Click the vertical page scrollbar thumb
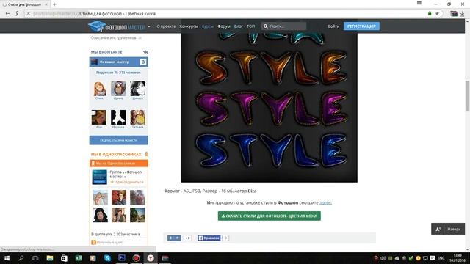This screenshot has height=264, width=470. (x=467, y=96)
